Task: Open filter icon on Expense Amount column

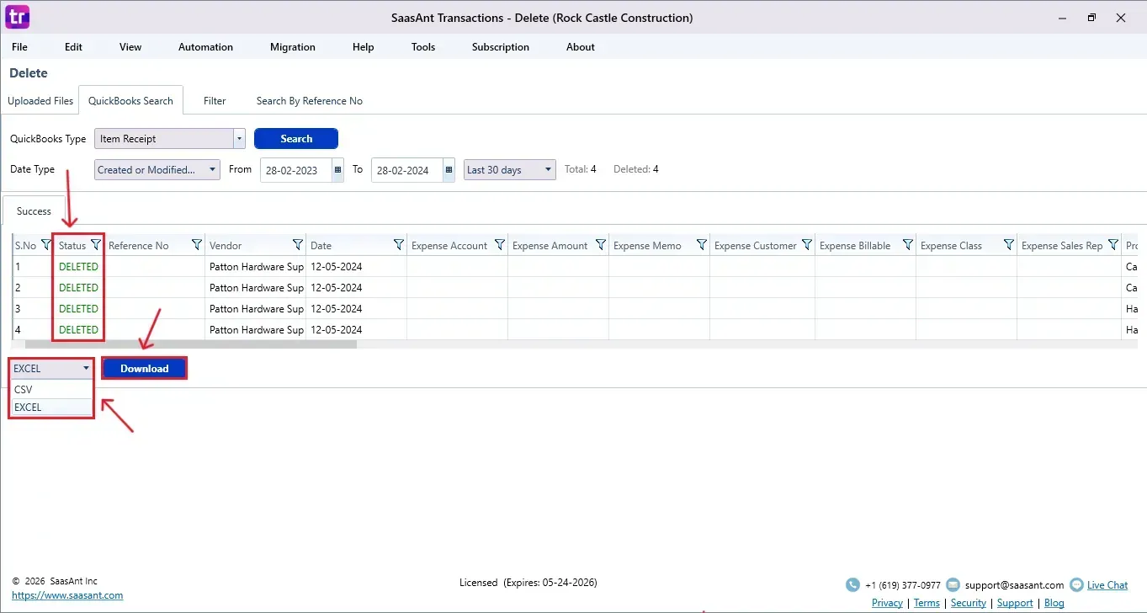Action: point(601,245)
